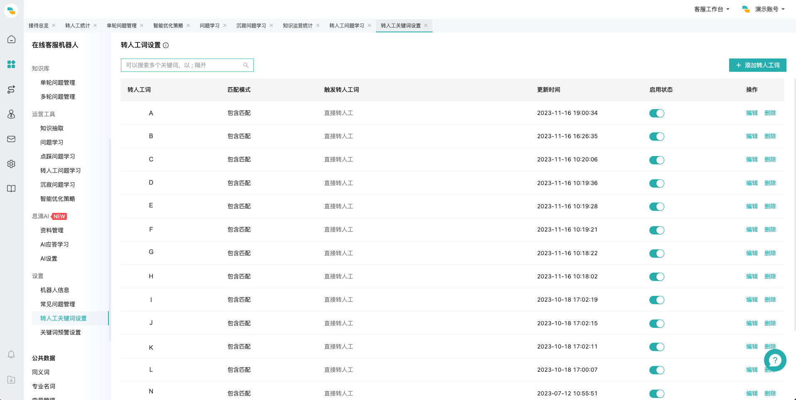
Task: Switch to the 单轮问题管理 tab
Action: coord(122,26)
